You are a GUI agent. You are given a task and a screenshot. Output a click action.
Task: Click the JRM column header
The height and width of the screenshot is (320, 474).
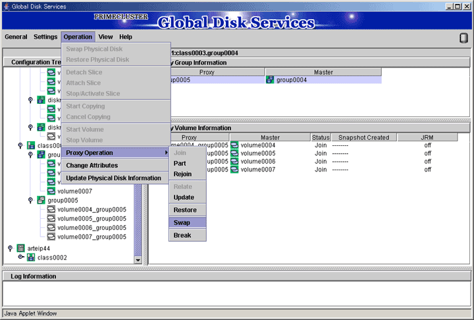click(427, 137)
